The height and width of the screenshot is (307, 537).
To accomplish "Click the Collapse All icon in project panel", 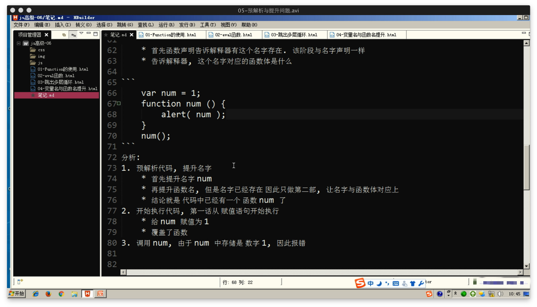I will (x=64, y=34).
